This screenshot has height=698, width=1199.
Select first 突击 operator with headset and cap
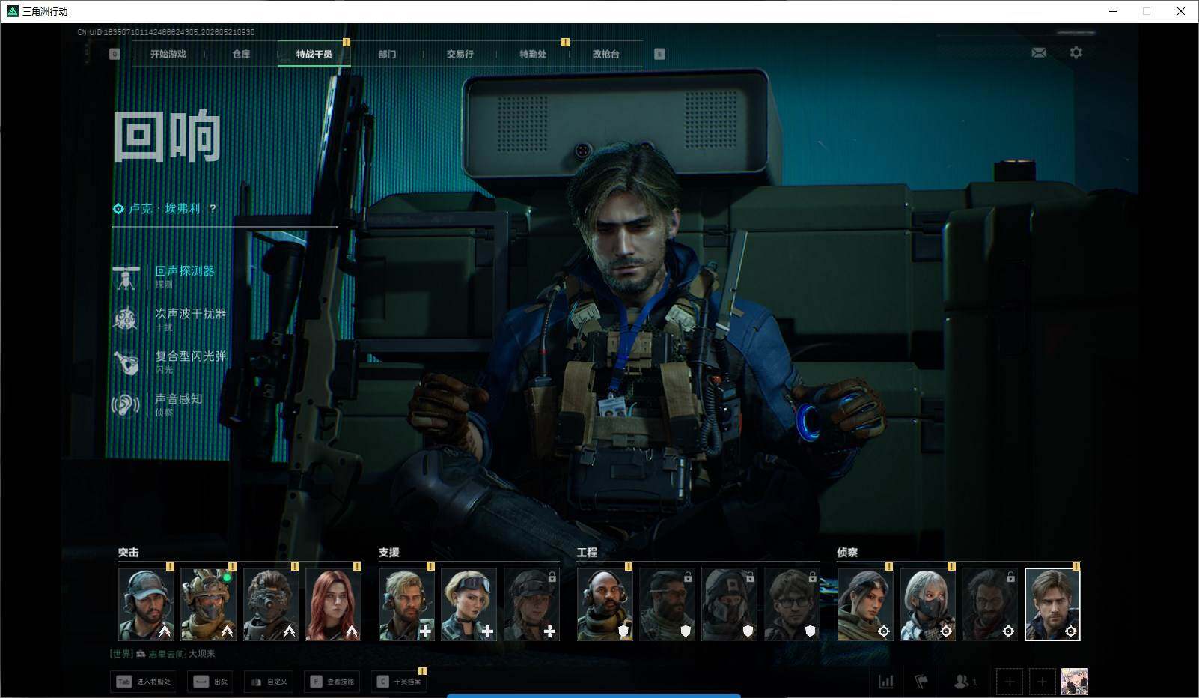[x=146, y=604]
